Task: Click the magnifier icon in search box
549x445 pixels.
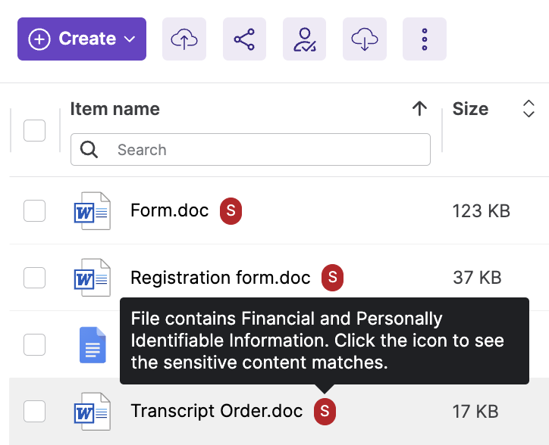Action: tap(89, 150)
